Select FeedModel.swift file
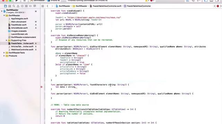Image resolution: width=222 pixels, height=124 pixels. 19,25
